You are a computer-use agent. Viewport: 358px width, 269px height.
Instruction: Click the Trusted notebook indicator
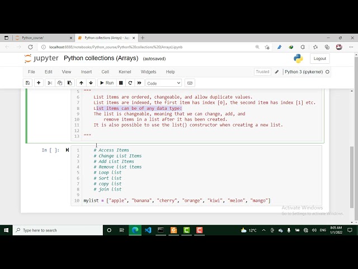[262, 72]
